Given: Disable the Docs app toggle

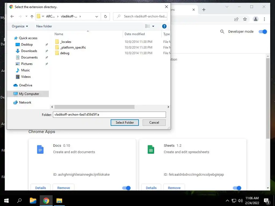Looking at the screenshot, I should click(x=126, y=188).
